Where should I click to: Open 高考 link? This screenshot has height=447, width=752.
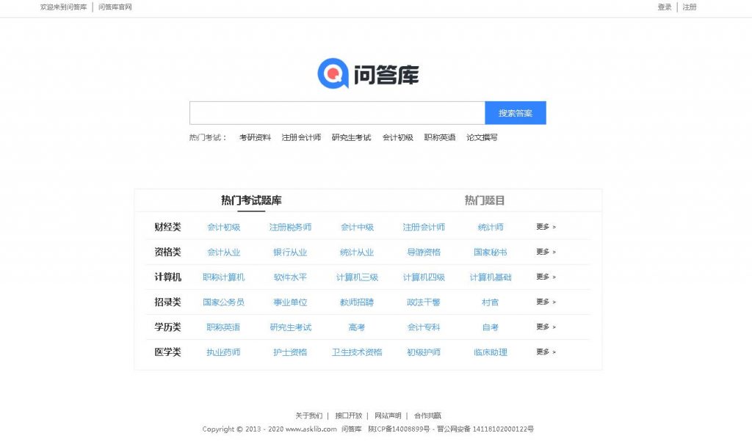[357, 327]
